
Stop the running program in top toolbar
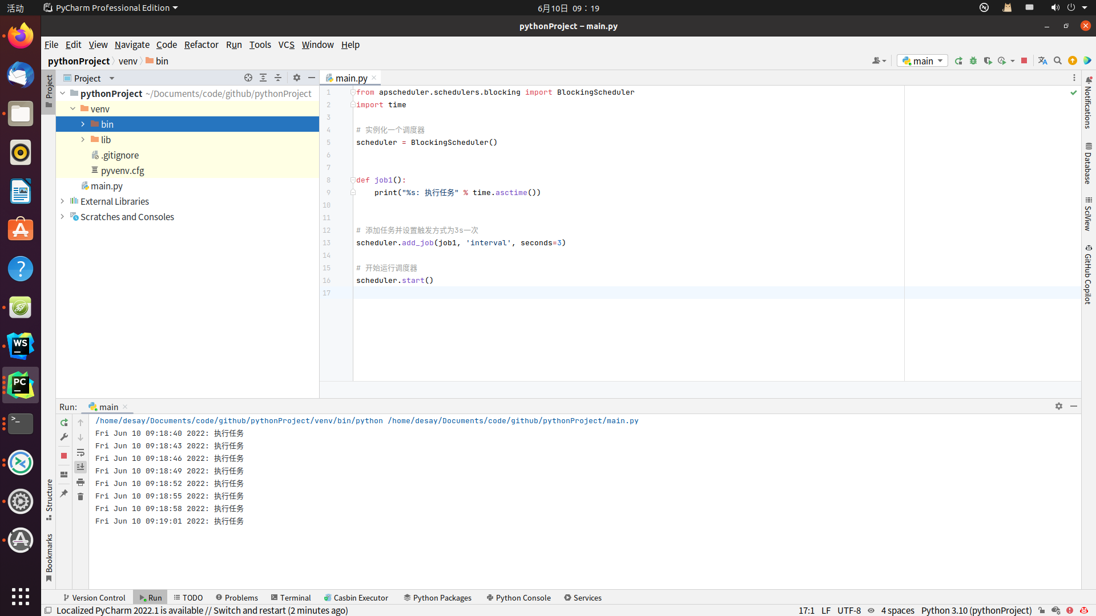[1024, 61]
